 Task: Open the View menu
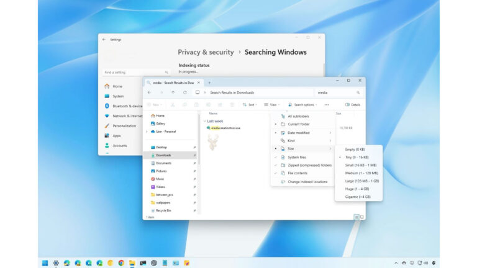click(271, 104)
